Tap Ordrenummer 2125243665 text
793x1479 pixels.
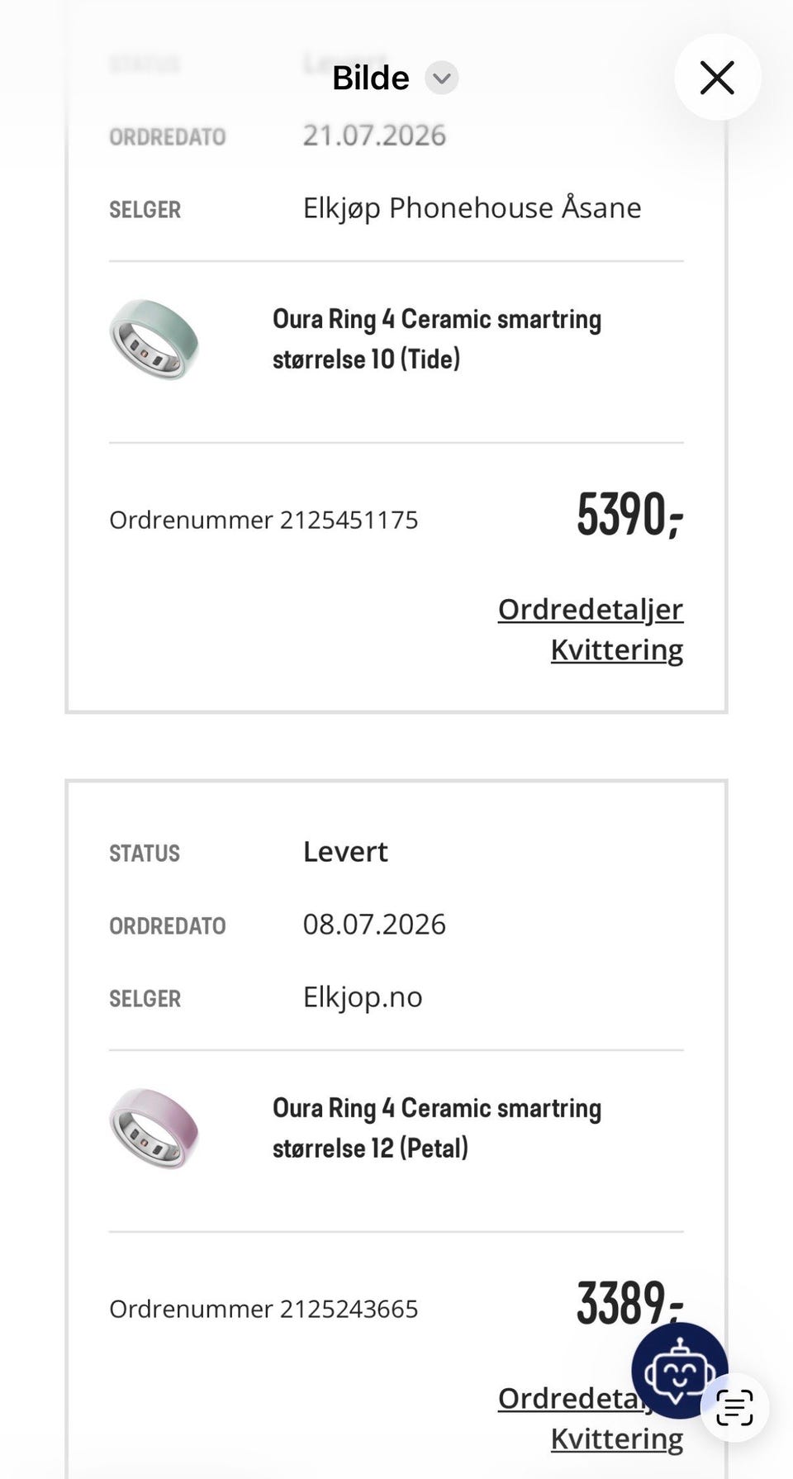264,1310
